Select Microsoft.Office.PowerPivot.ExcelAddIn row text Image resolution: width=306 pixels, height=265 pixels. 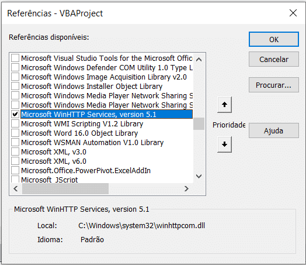pyautogui.click(x=86, y=171)
